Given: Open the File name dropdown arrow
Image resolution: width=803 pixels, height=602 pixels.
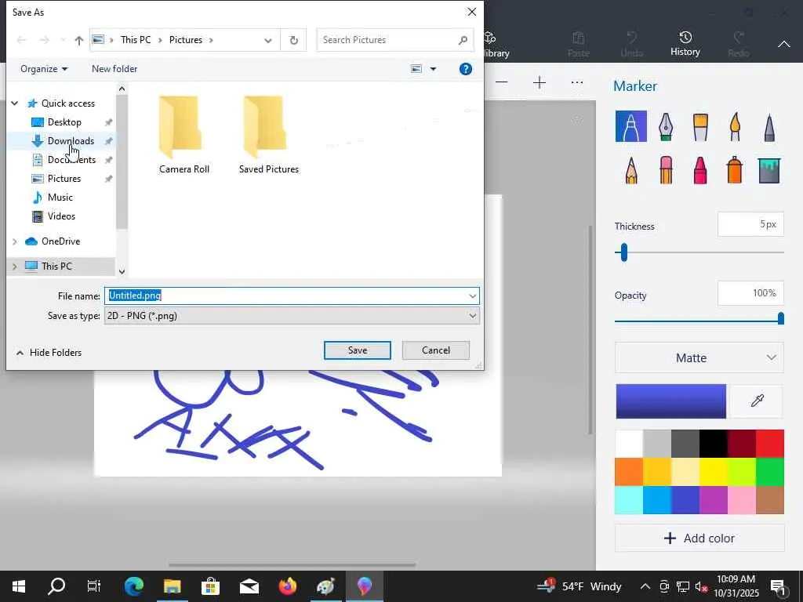Looking at the screenshot, I should coord(472,296).
